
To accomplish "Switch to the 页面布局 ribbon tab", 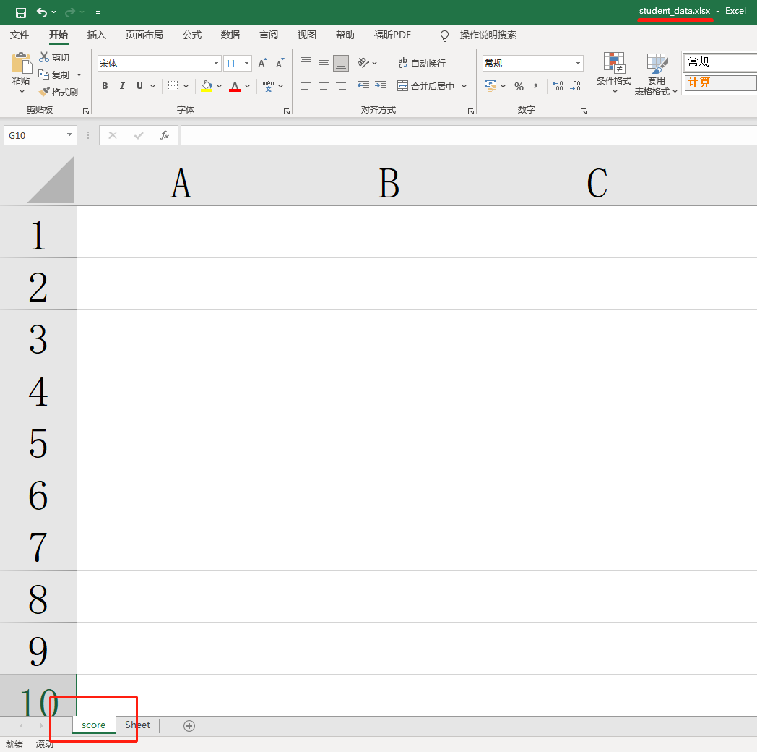I will (x=144, y=35).
